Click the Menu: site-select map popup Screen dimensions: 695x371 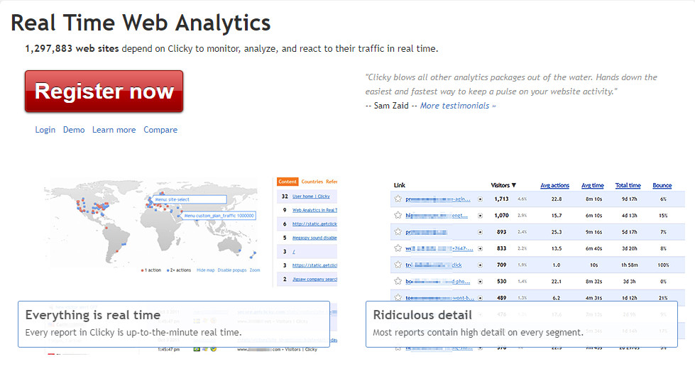pos(190,199)
